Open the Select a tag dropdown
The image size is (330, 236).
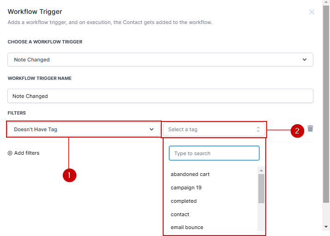click(x=214, y=129)
